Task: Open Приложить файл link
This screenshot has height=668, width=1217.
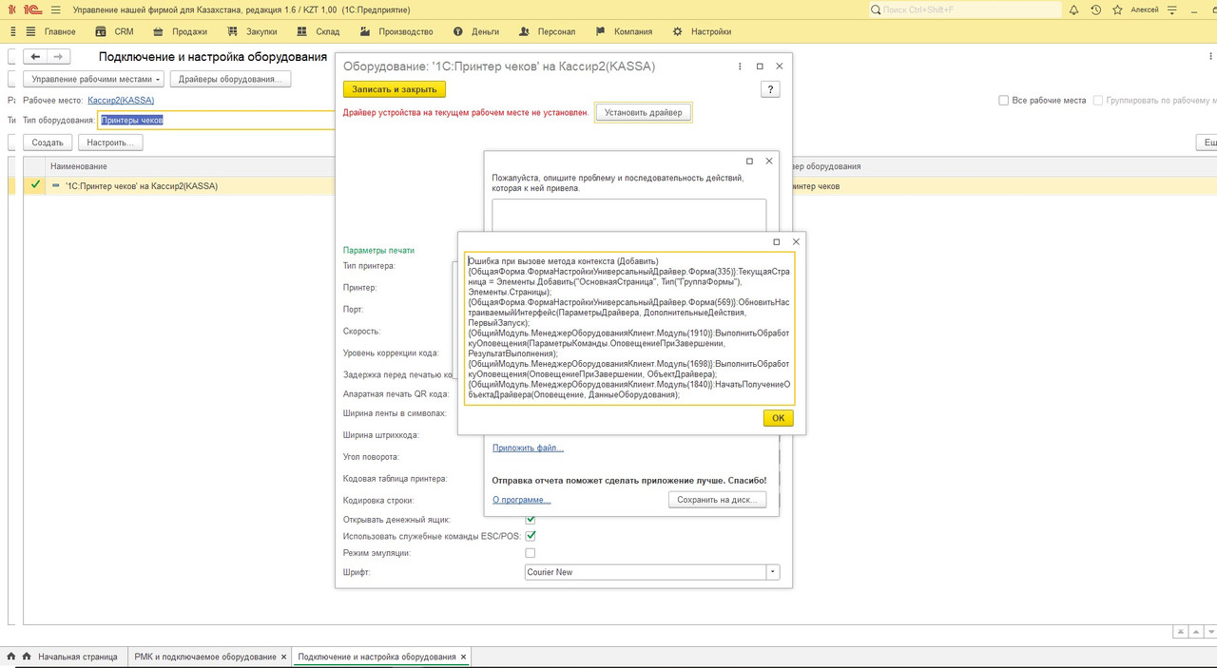Action: (x=528, y=448)
